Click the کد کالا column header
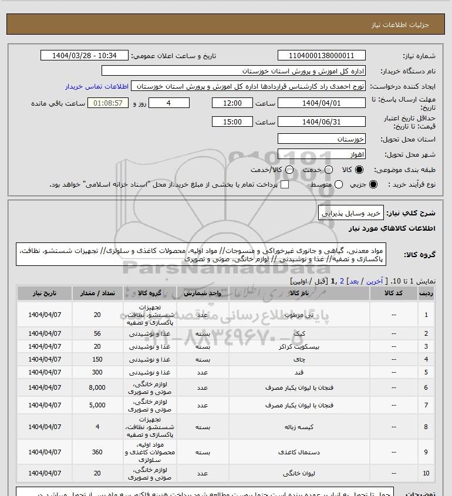The image size is (452, 496). (x=393, y=293)
